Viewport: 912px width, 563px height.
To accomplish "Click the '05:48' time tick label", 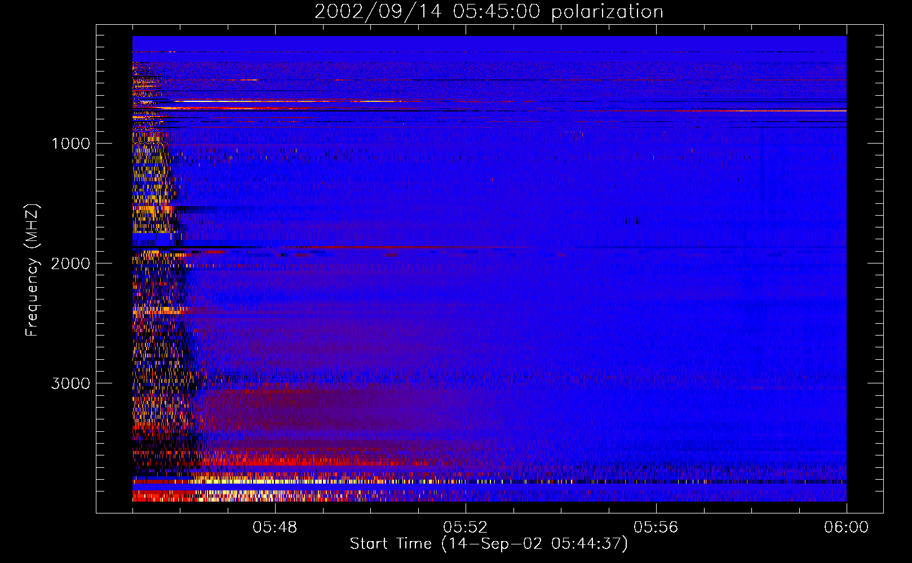I will pyautogui.click(x=275, y=528).
